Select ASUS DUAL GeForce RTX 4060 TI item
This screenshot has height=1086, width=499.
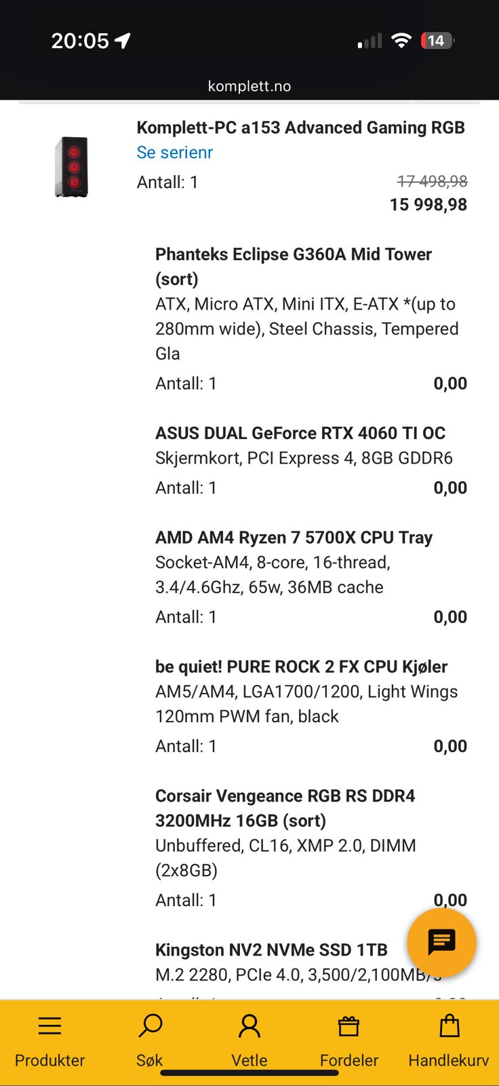[300, 433]
